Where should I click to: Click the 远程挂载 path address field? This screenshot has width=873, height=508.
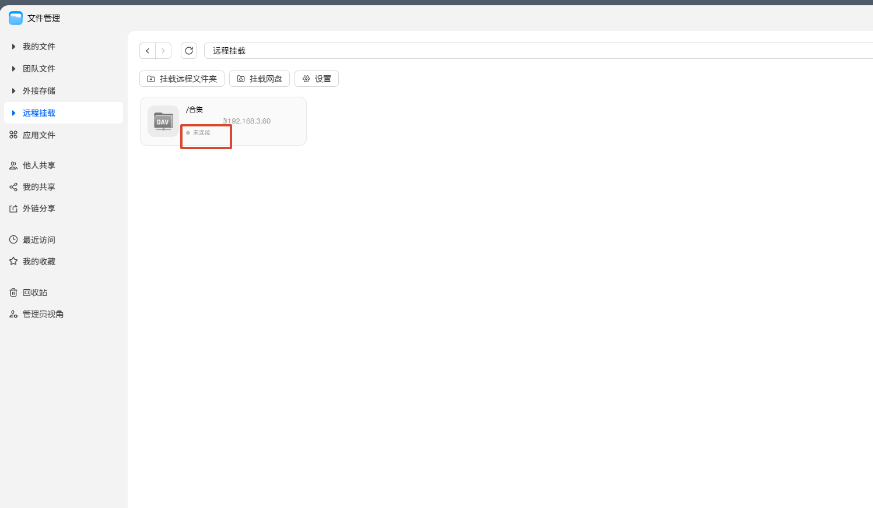coord(538,51)
